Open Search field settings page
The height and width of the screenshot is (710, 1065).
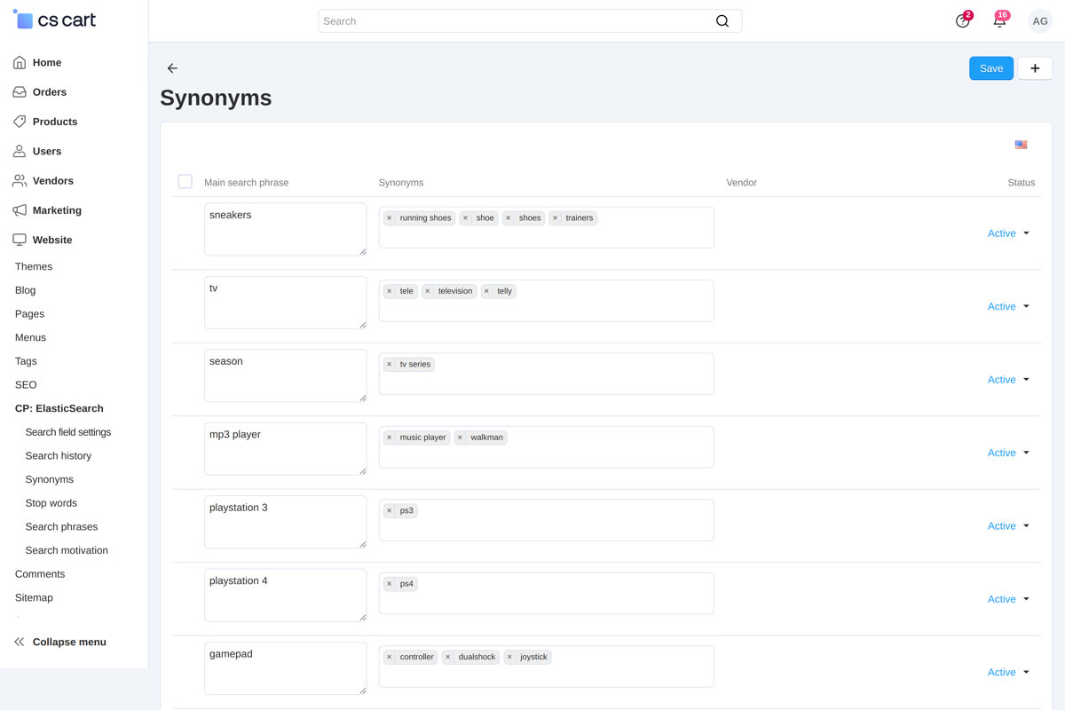68,432
